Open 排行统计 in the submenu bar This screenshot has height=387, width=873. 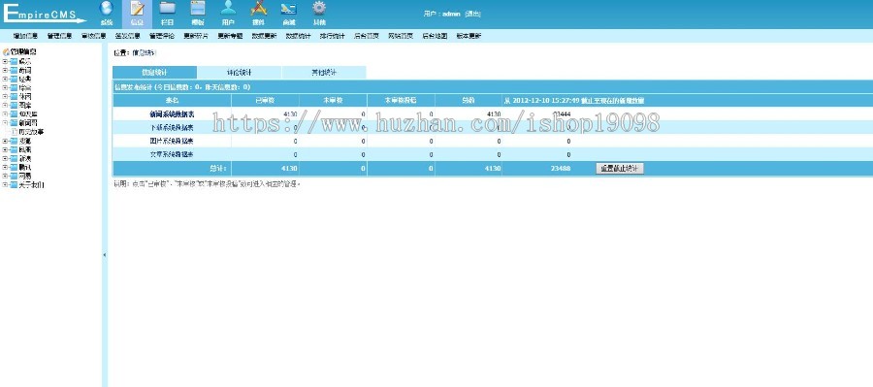click(x=333, y=36)
